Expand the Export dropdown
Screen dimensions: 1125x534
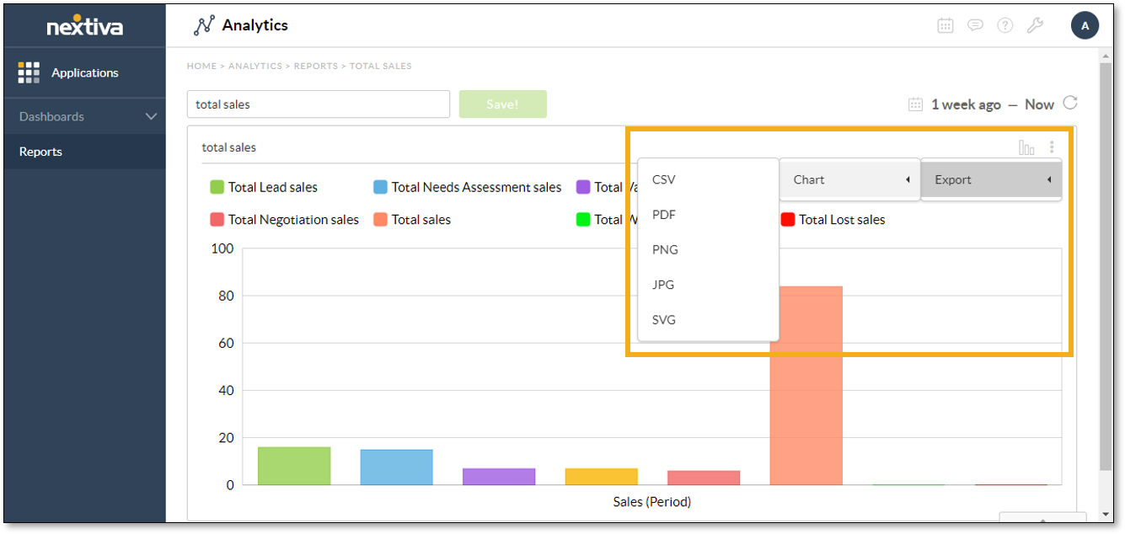(x=991, y=179)
